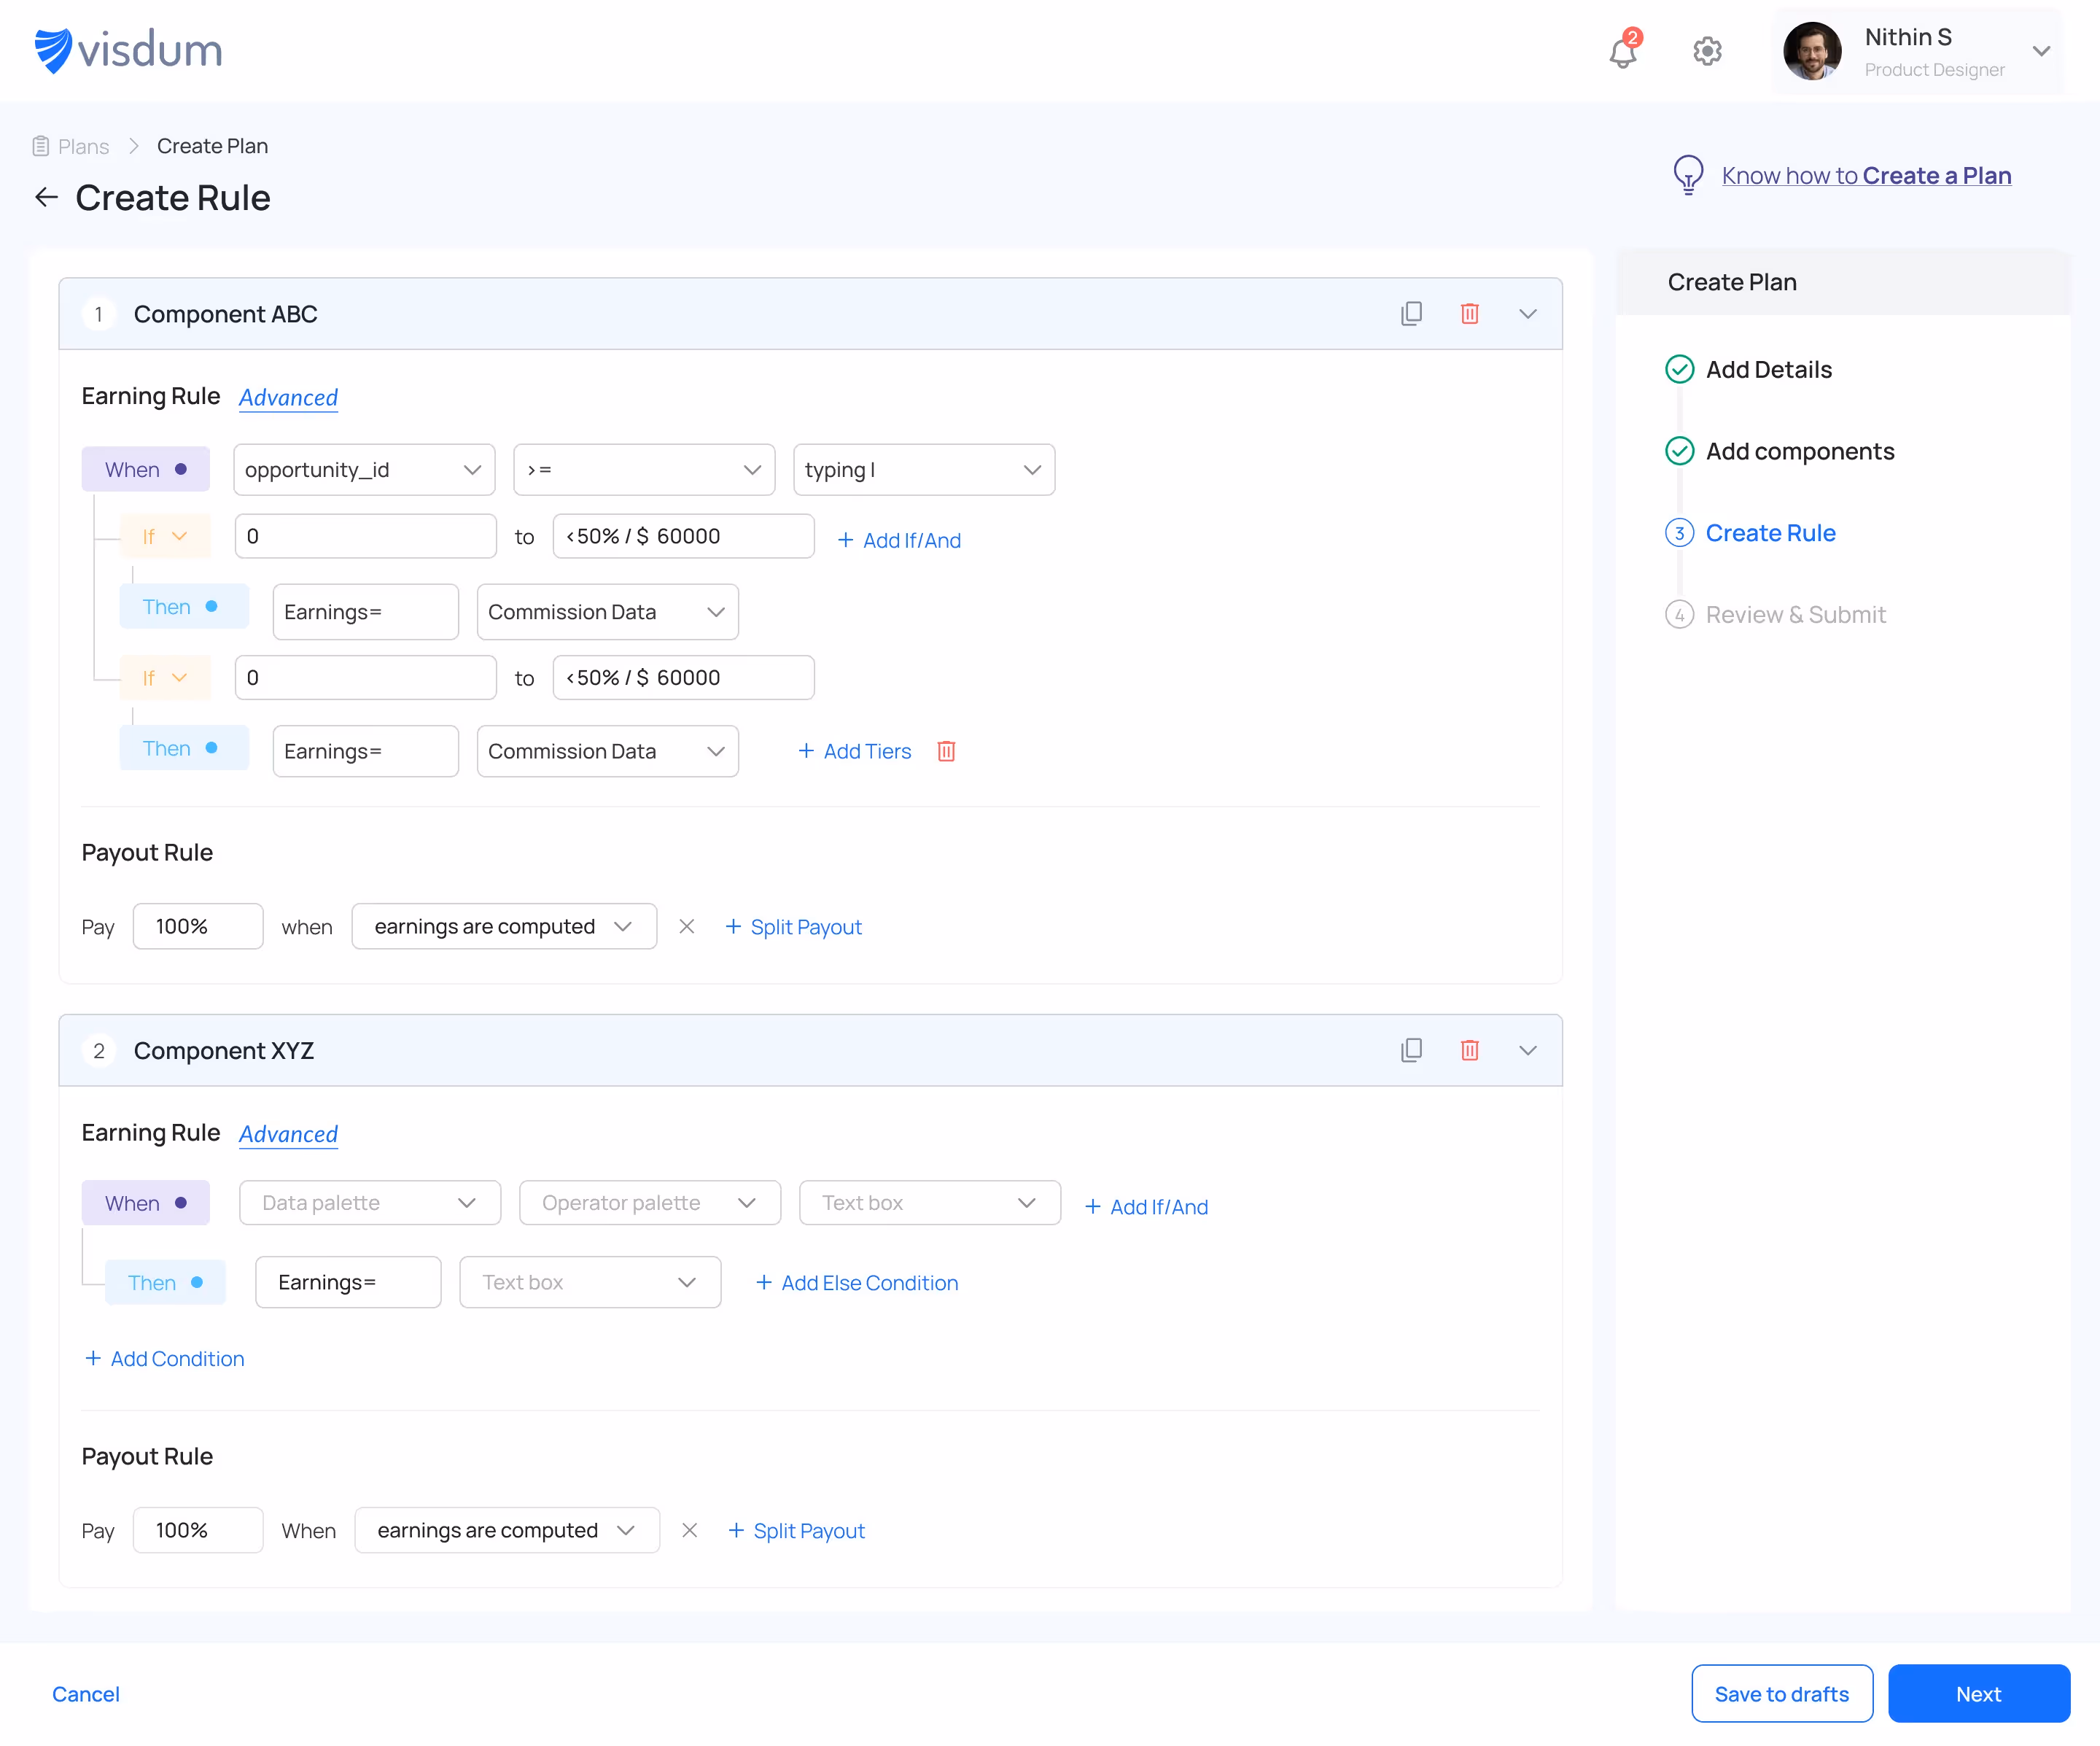
Task: Go to the Add Details step
Action: (1768, 370)
